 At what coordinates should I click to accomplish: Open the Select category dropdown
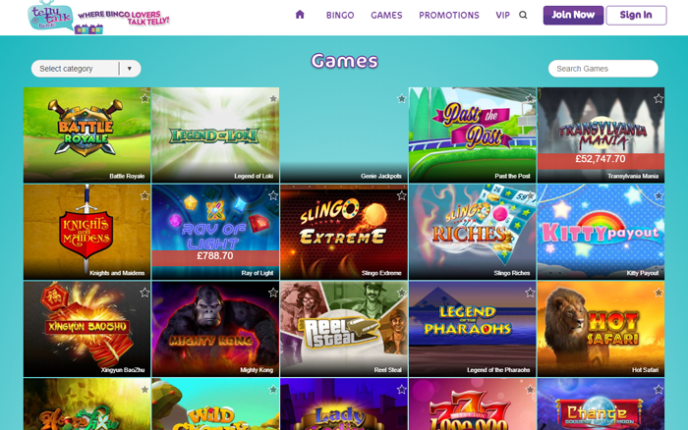tap(86, 69)
